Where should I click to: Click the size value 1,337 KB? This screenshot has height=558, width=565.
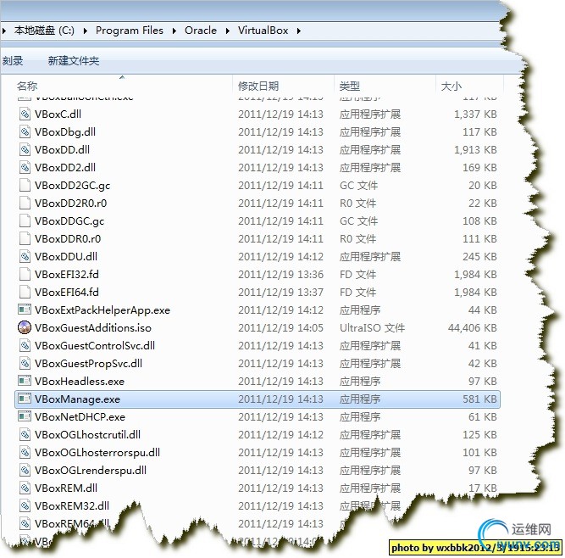coord(475,114)
